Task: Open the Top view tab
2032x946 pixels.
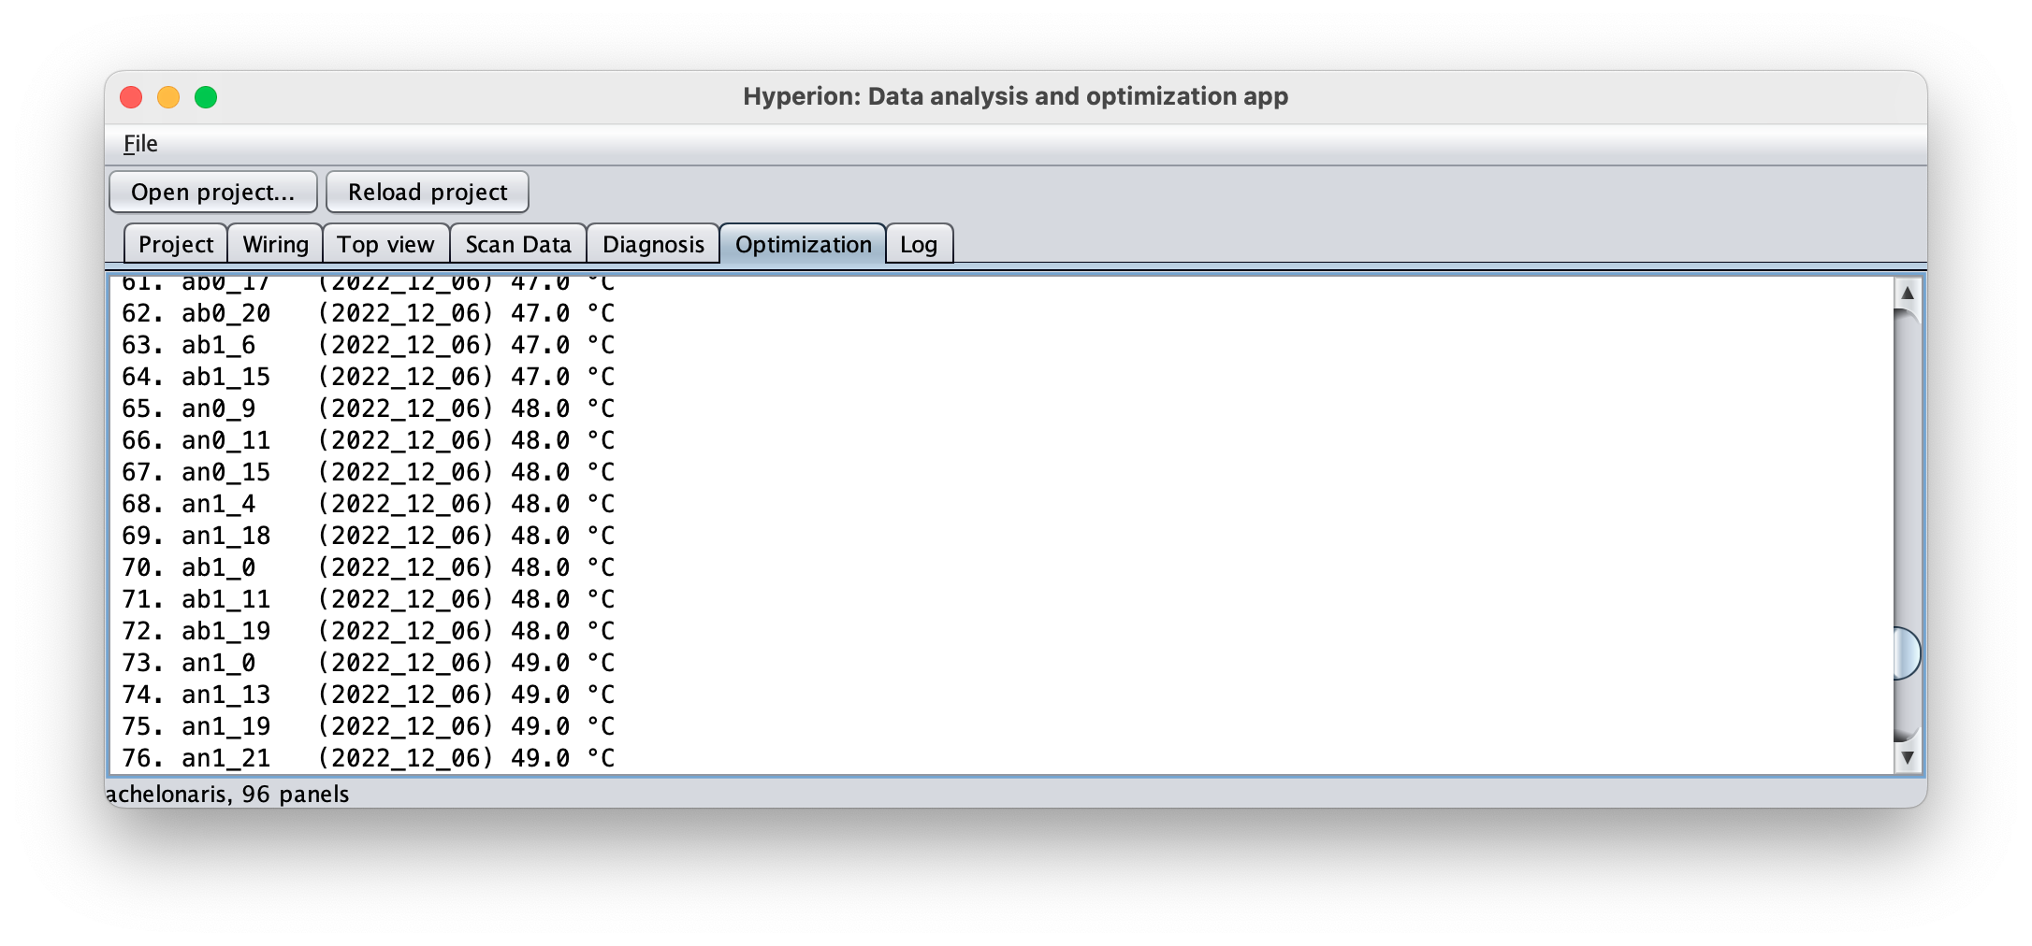Action: pos(385,245)
